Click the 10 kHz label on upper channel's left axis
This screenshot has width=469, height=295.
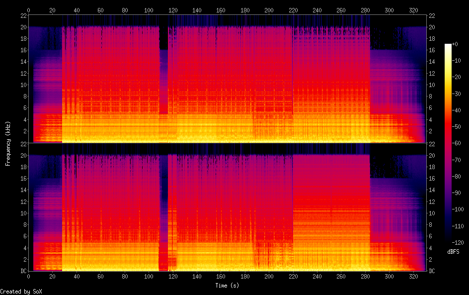pyautogui.click(x=23, y=85)
